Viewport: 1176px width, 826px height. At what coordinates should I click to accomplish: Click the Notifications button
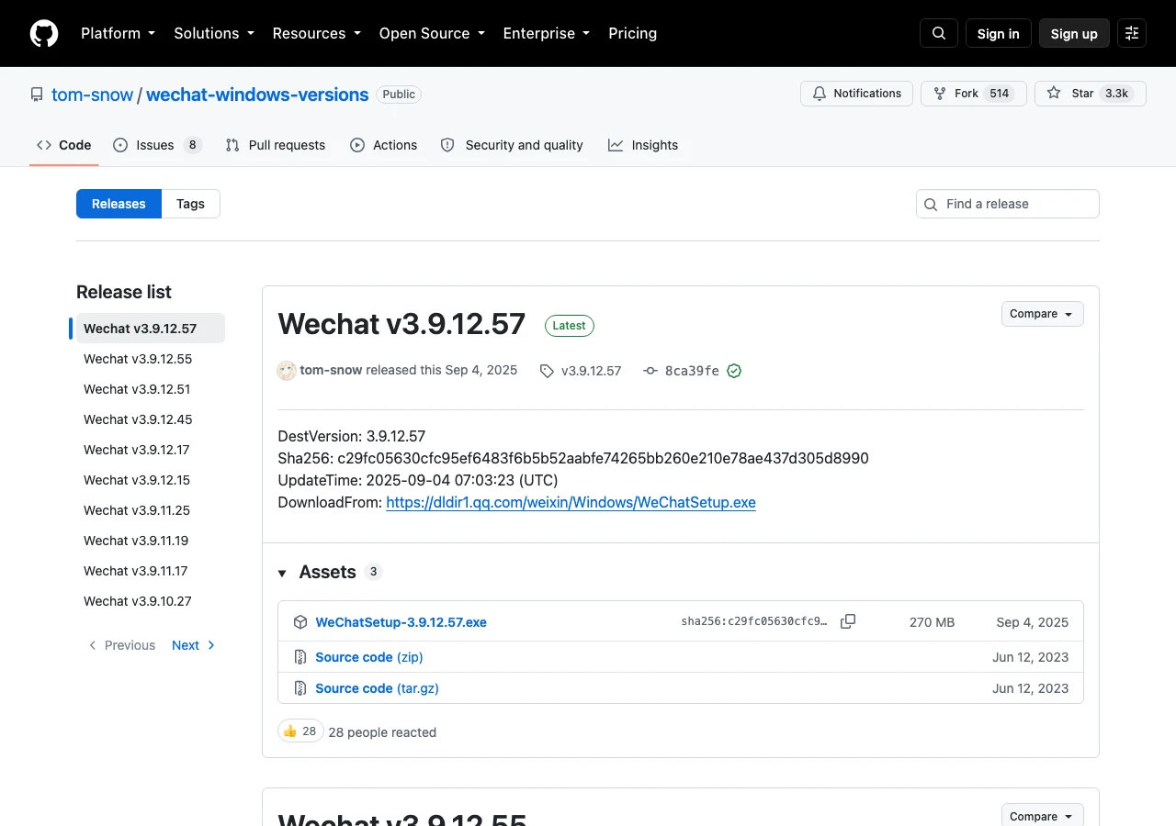click(857, 94)
